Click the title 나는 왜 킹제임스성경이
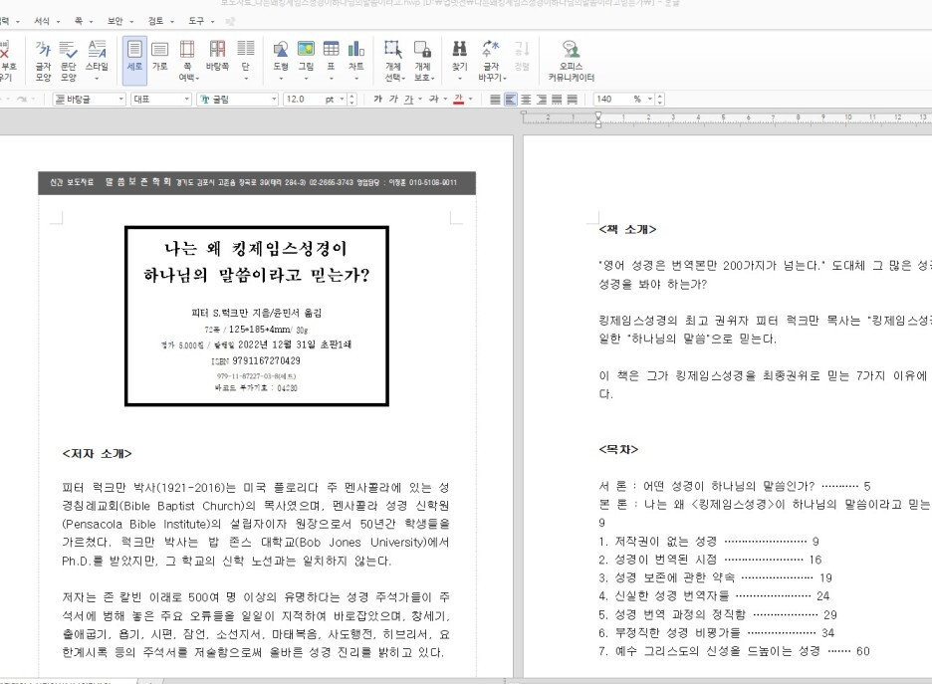The height and width of the screenshot is (684, 932). (256, 248)
